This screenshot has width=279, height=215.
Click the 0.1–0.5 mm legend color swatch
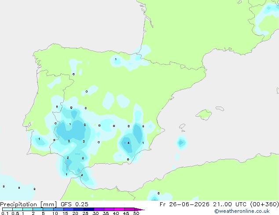pyautogui.click(x=7, y=209)
